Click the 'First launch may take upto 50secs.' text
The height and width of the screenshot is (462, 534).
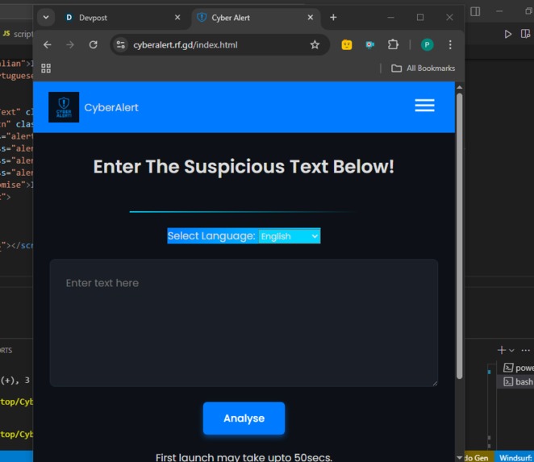coord(244,457)
